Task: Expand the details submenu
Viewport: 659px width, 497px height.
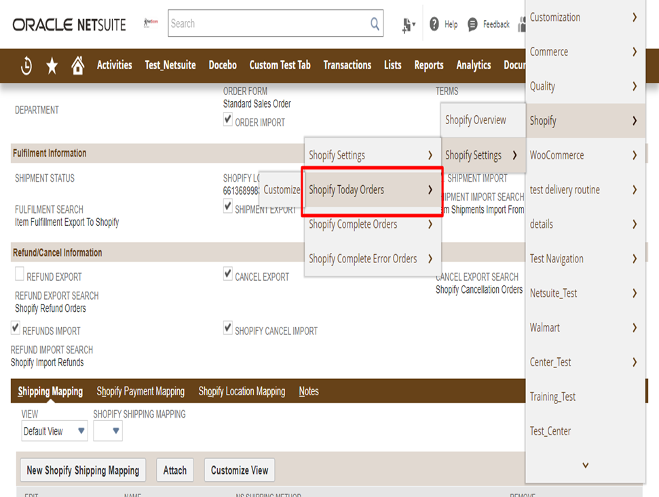Action: (x=586, y=224)
